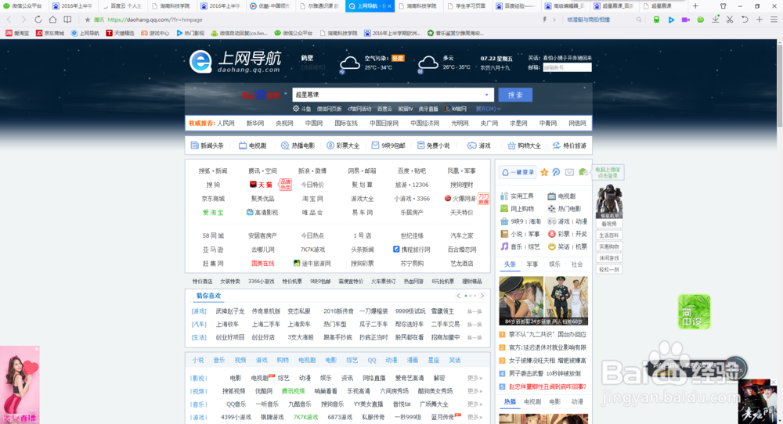The image size is (783, 424).
Task: Click the 看视频 side button
Action: (x=608, y=224)
